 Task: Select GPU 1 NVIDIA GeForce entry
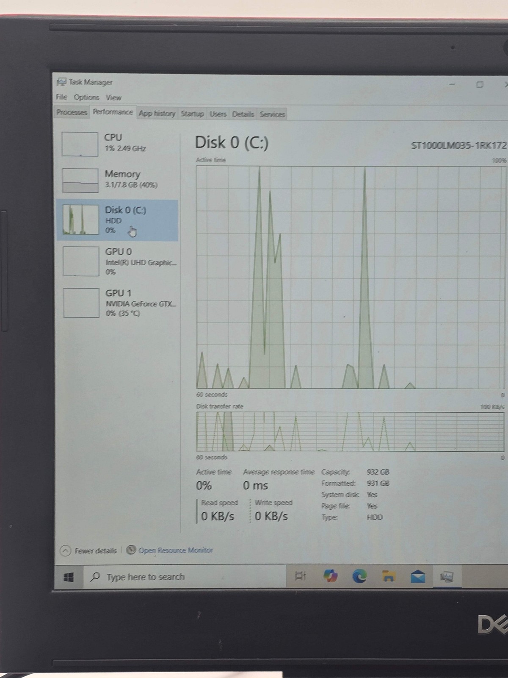click(118, 303)
